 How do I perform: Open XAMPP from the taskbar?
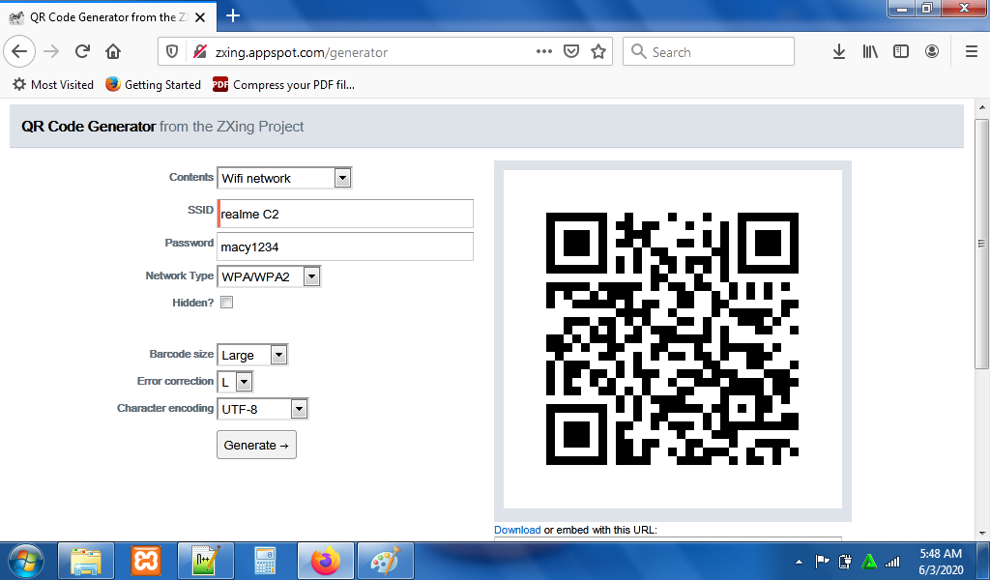coord(146,561)
